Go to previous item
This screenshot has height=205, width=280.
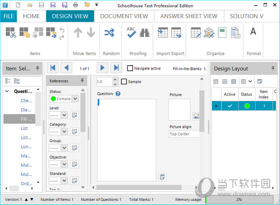click(x=66, y=68)
